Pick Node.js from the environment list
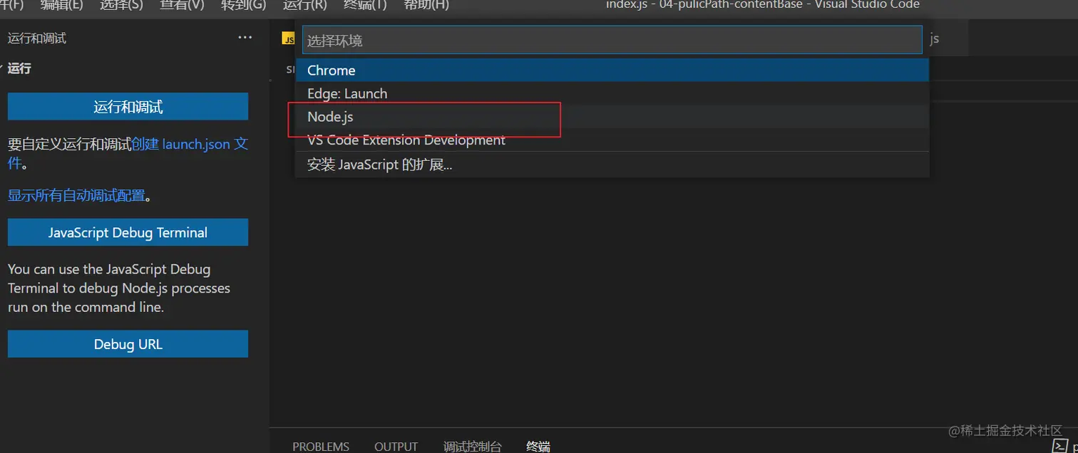The height and width of the screenshot is (453, 1078). (612, 117)
